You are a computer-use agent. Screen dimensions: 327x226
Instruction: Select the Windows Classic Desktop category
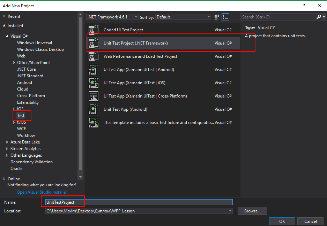pos(40,49)
